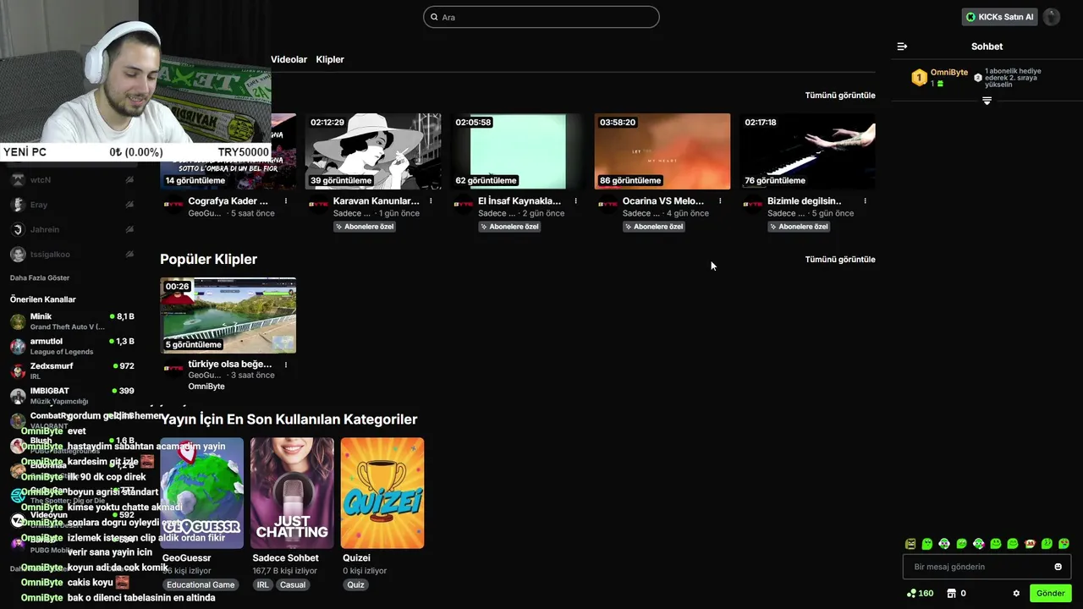
Task: Click the OmniByte name in gift leaderboard
Action: point(949,73)
